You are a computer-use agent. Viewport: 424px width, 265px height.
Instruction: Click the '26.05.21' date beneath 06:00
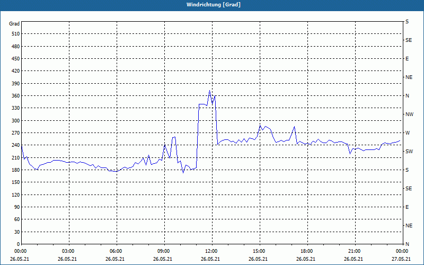click(x=115, y=259)
